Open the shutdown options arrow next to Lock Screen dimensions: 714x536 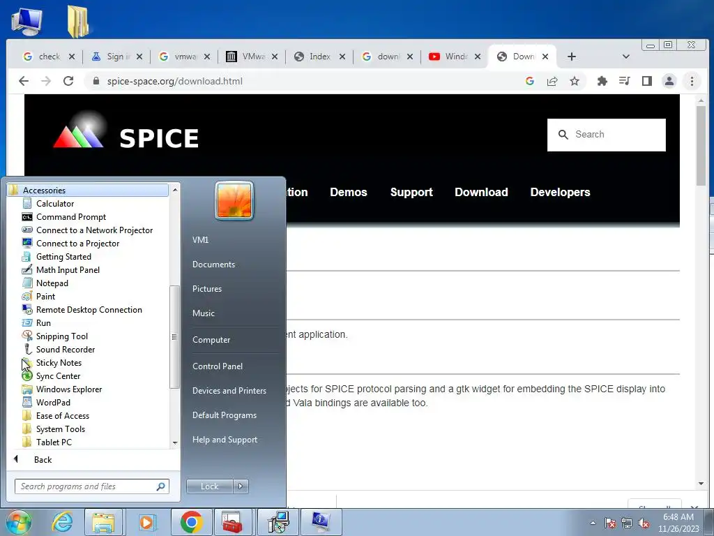click(x=241, y=486)
